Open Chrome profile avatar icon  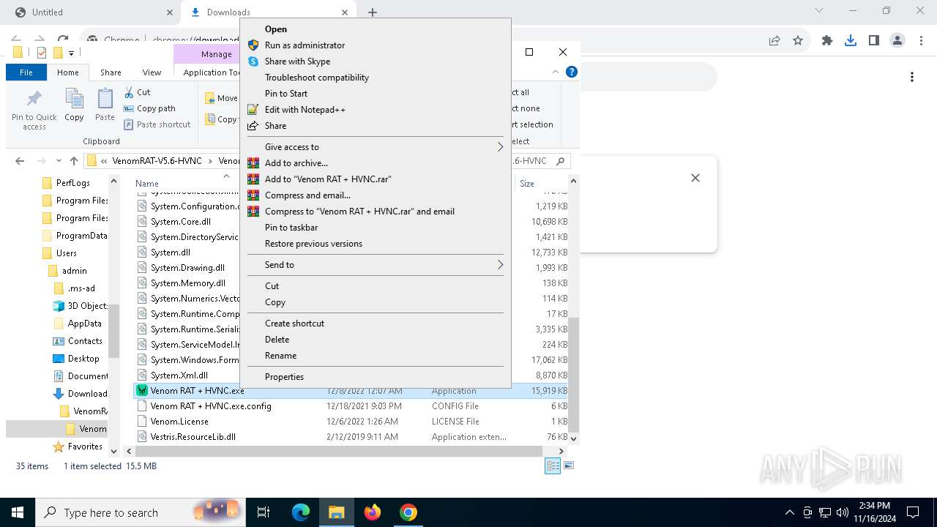(x=897, y=41)
